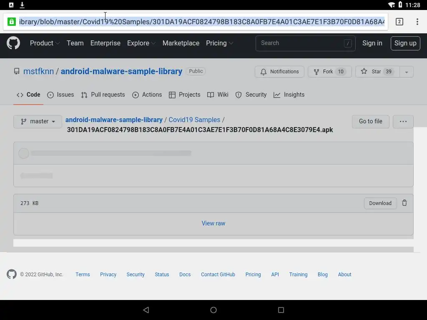Screen dimensions: 427x320
Task: Open Privacy link in footer
Action: tap(108, 275)
